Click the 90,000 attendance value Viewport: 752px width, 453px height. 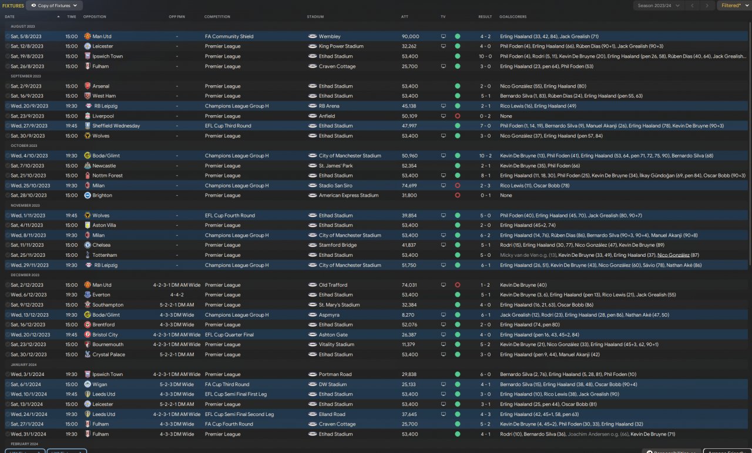click(x=410, y=36)
